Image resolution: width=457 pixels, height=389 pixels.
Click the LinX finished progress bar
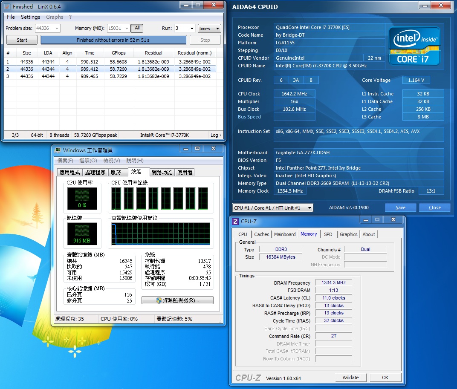pos(113,40)
